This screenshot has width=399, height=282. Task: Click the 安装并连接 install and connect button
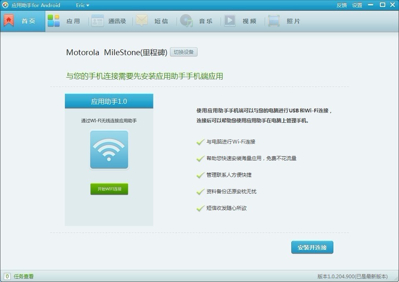coord(312,248)
